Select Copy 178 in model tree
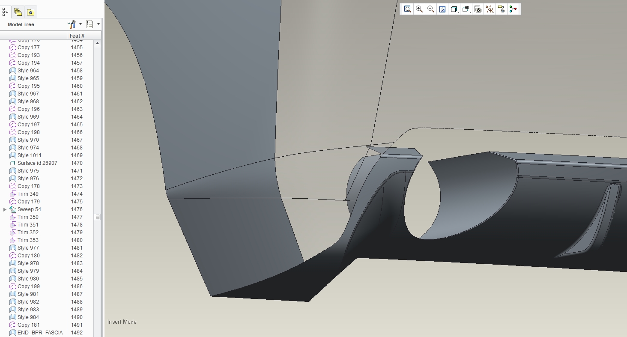Viewport: 627px width, 337px height. pyautogui.click(x=29, y=186)
